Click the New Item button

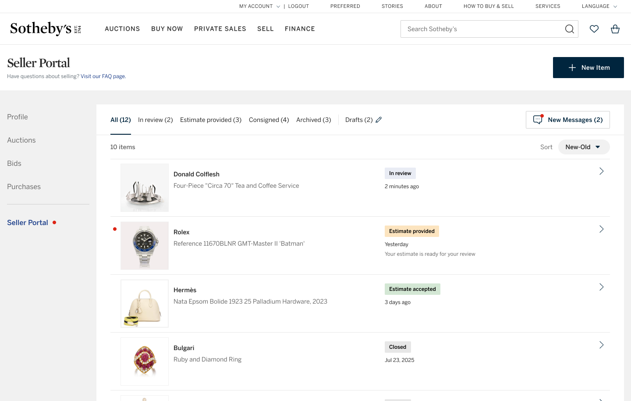point(588,68)
